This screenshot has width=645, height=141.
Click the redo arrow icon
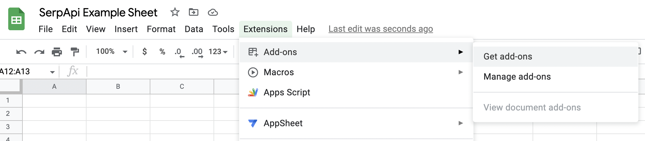pos(39,52)
